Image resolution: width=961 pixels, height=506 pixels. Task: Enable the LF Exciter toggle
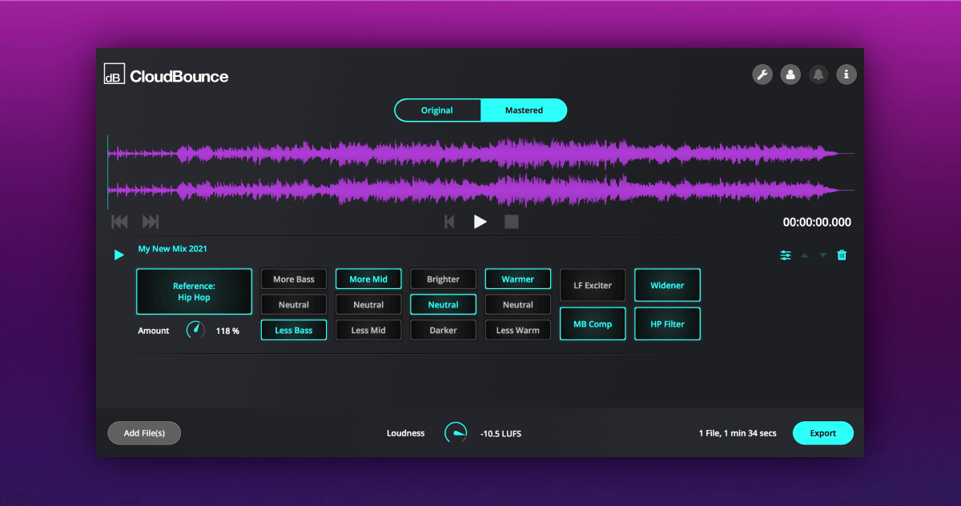click(593, 285)
